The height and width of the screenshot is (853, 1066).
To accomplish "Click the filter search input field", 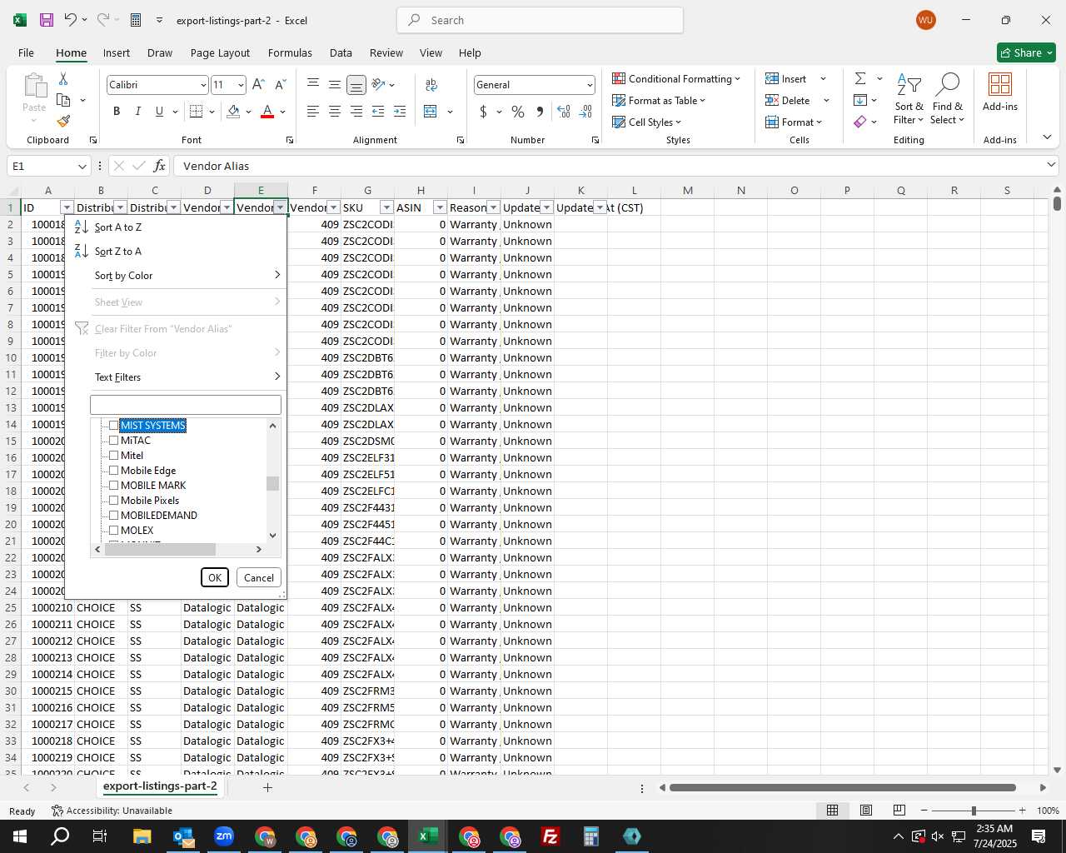I will [186, 405].
